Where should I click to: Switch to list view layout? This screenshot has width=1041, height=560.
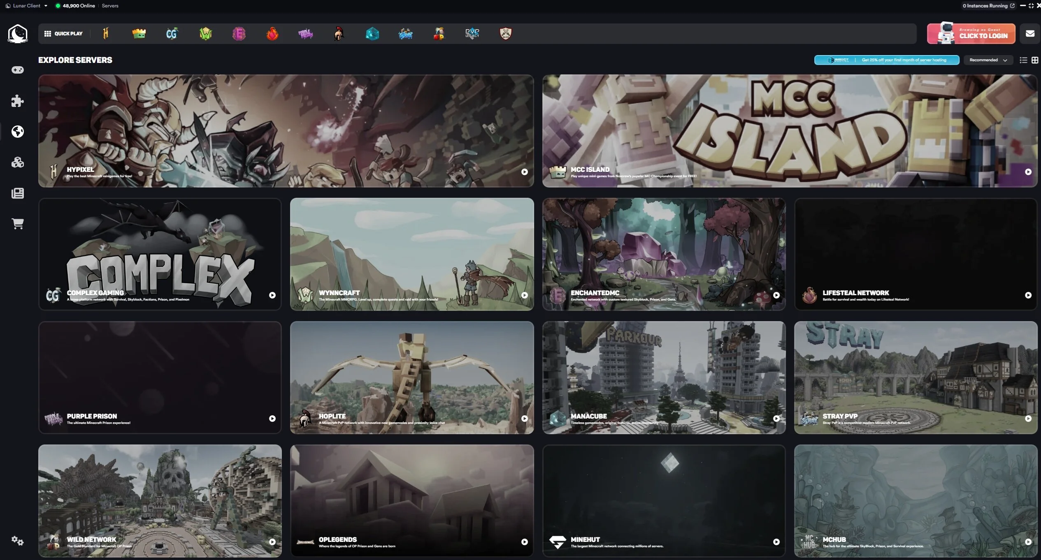click(1023, 60)
